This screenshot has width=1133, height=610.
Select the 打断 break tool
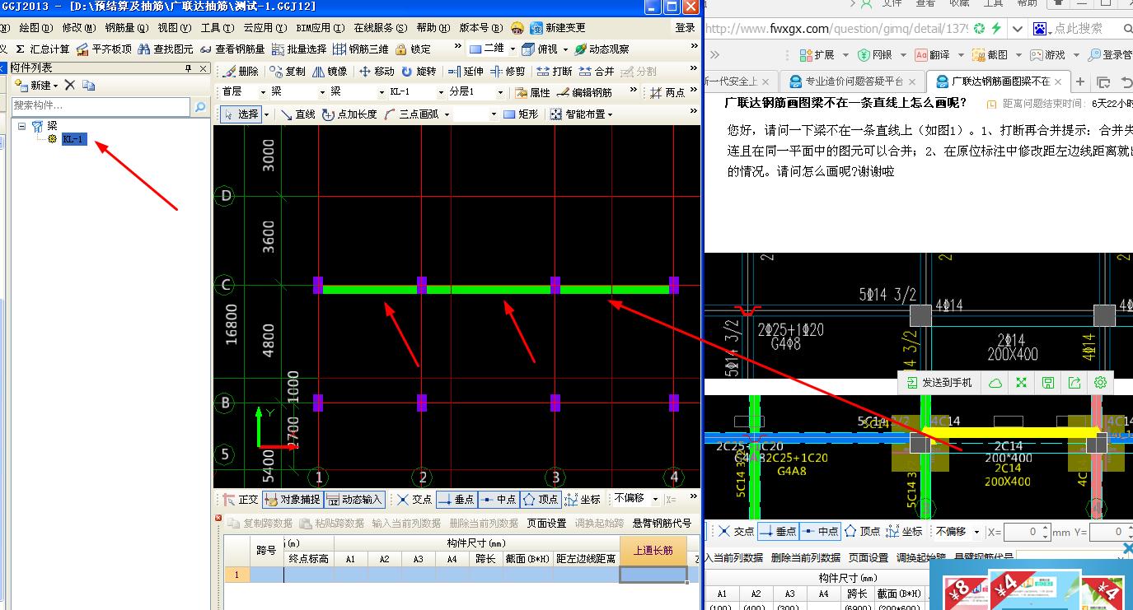click(555, 72)
